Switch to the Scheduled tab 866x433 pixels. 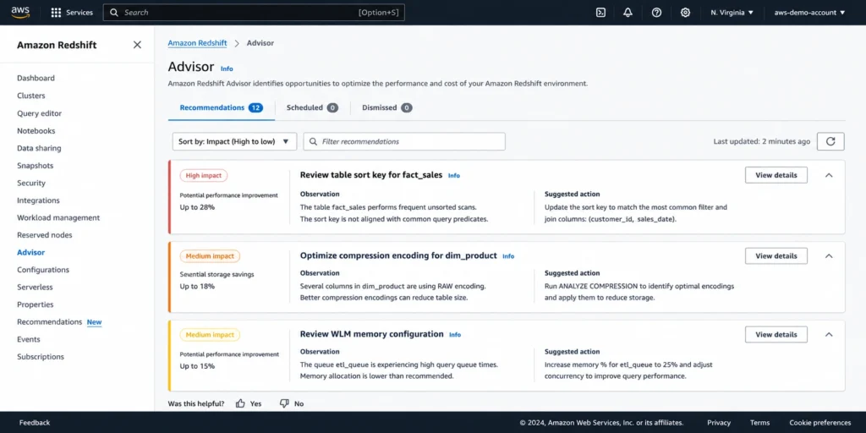click(312, 107)
